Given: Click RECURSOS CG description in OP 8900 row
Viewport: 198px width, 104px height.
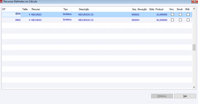Looking at the screenshot, I should (x=86, y=20).
